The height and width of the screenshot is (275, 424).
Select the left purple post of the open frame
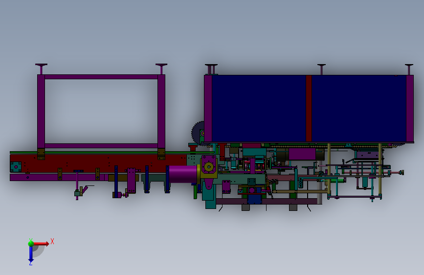coord(41,112)
